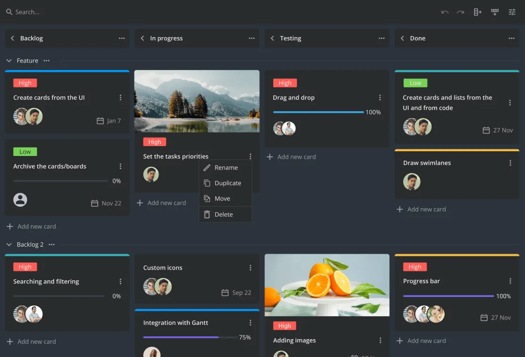Open menu for Progress bar card

tap(510, 281)
